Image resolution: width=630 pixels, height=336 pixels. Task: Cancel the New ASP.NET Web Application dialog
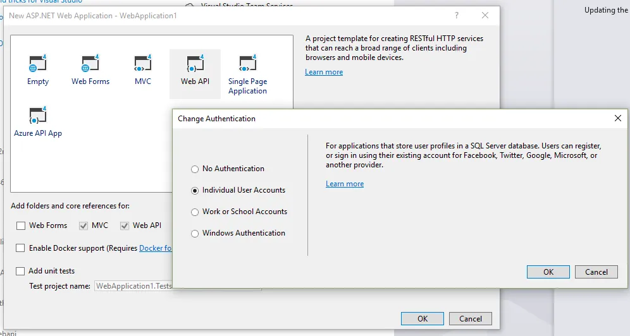click(471, 319)
